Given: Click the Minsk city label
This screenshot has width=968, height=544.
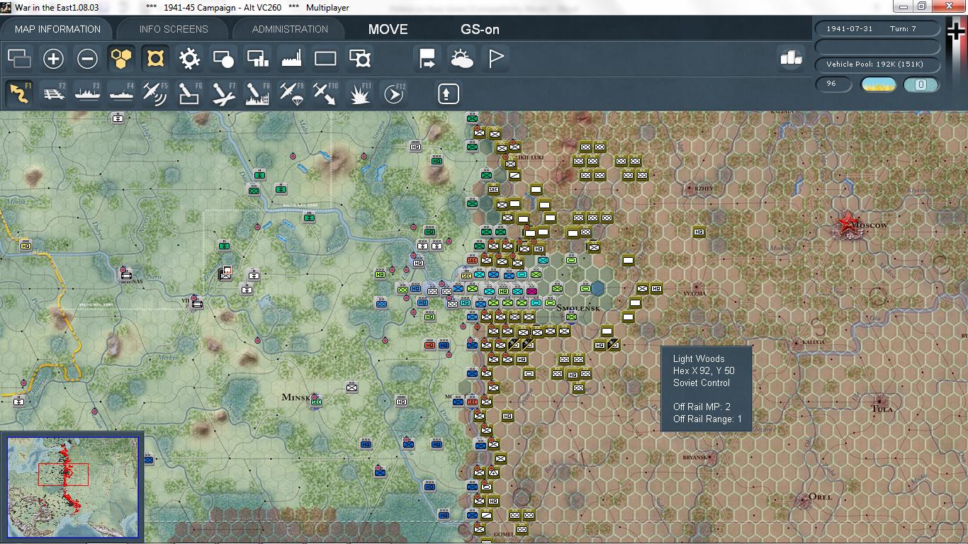Looking at the screenshot, I should 297,397.
